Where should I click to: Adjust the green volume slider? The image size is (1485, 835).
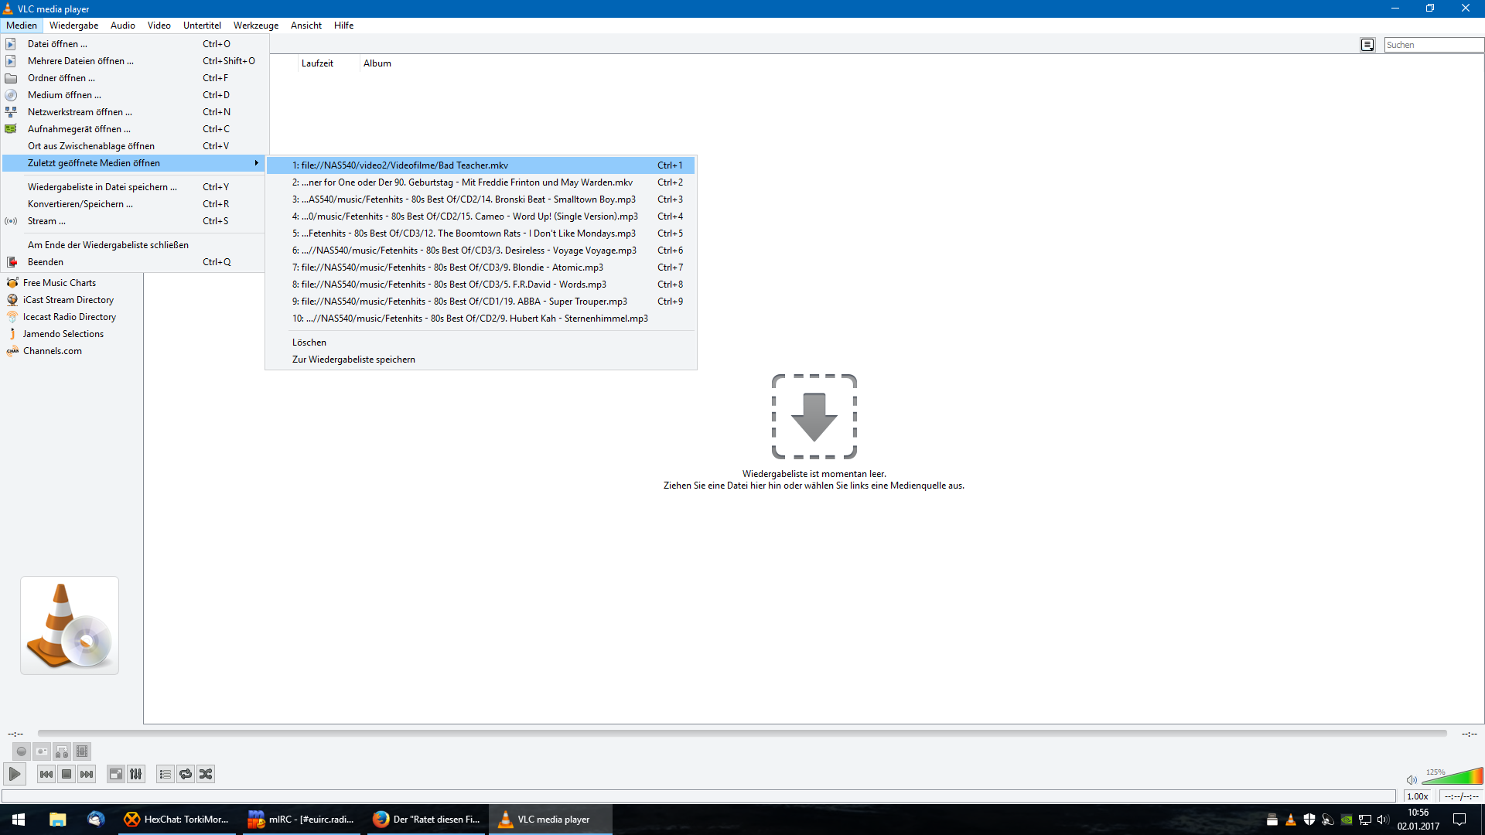coord(1453,776)
